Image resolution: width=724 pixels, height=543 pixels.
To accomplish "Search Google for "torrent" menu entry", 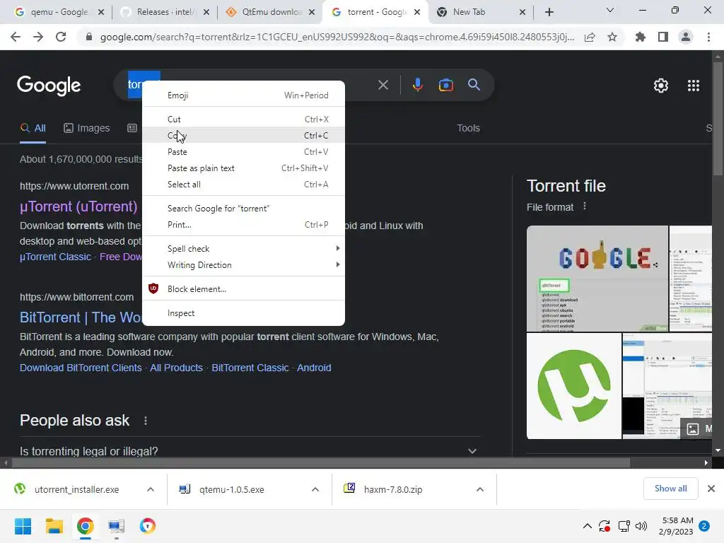I will [244, 209].
